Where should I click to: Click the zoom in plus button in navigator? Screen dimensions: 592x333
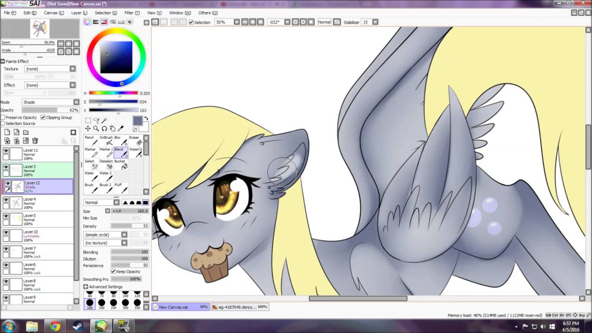pos(68,44)
